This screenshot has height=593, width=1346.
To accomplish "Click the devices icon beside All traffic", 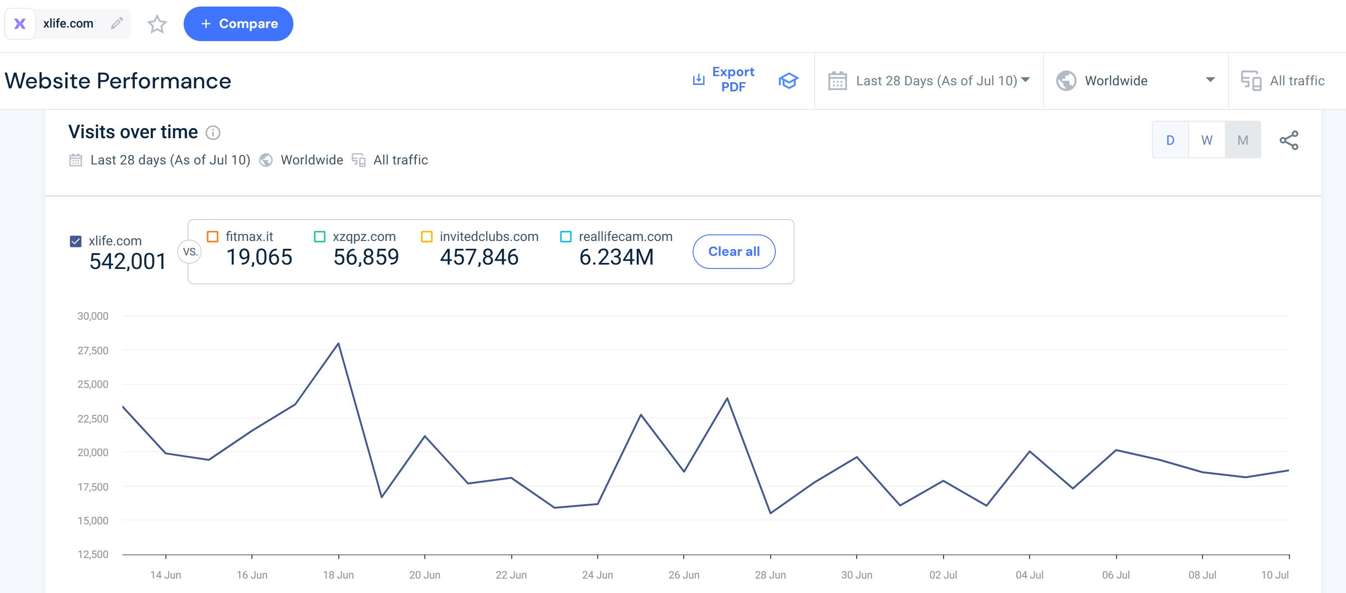I will pos(1251,80).
